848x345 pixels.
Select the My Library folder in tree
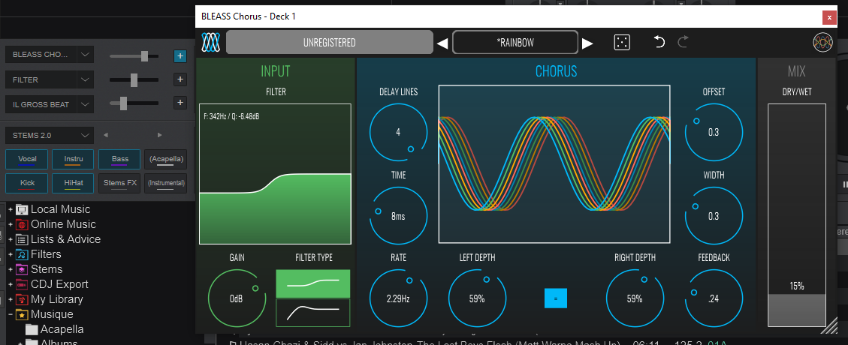point(57,300)
